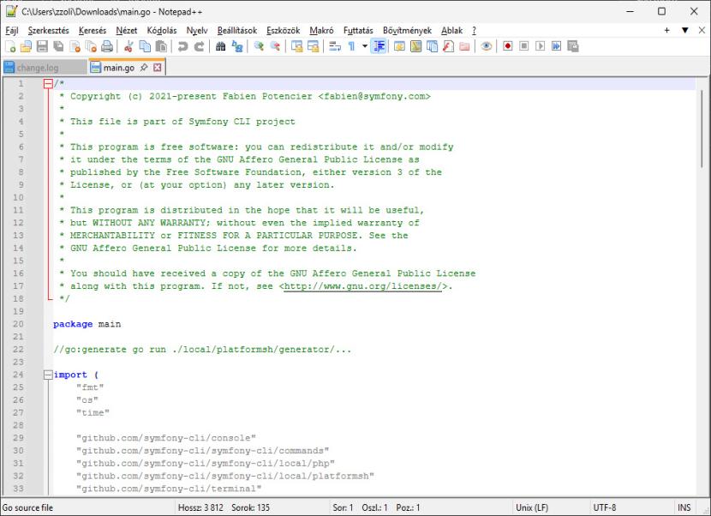Image resolution: width=711 pixels, height=516 pixels.
Task: Click the gnu.org licenses link
Action: tap(362, 286)
